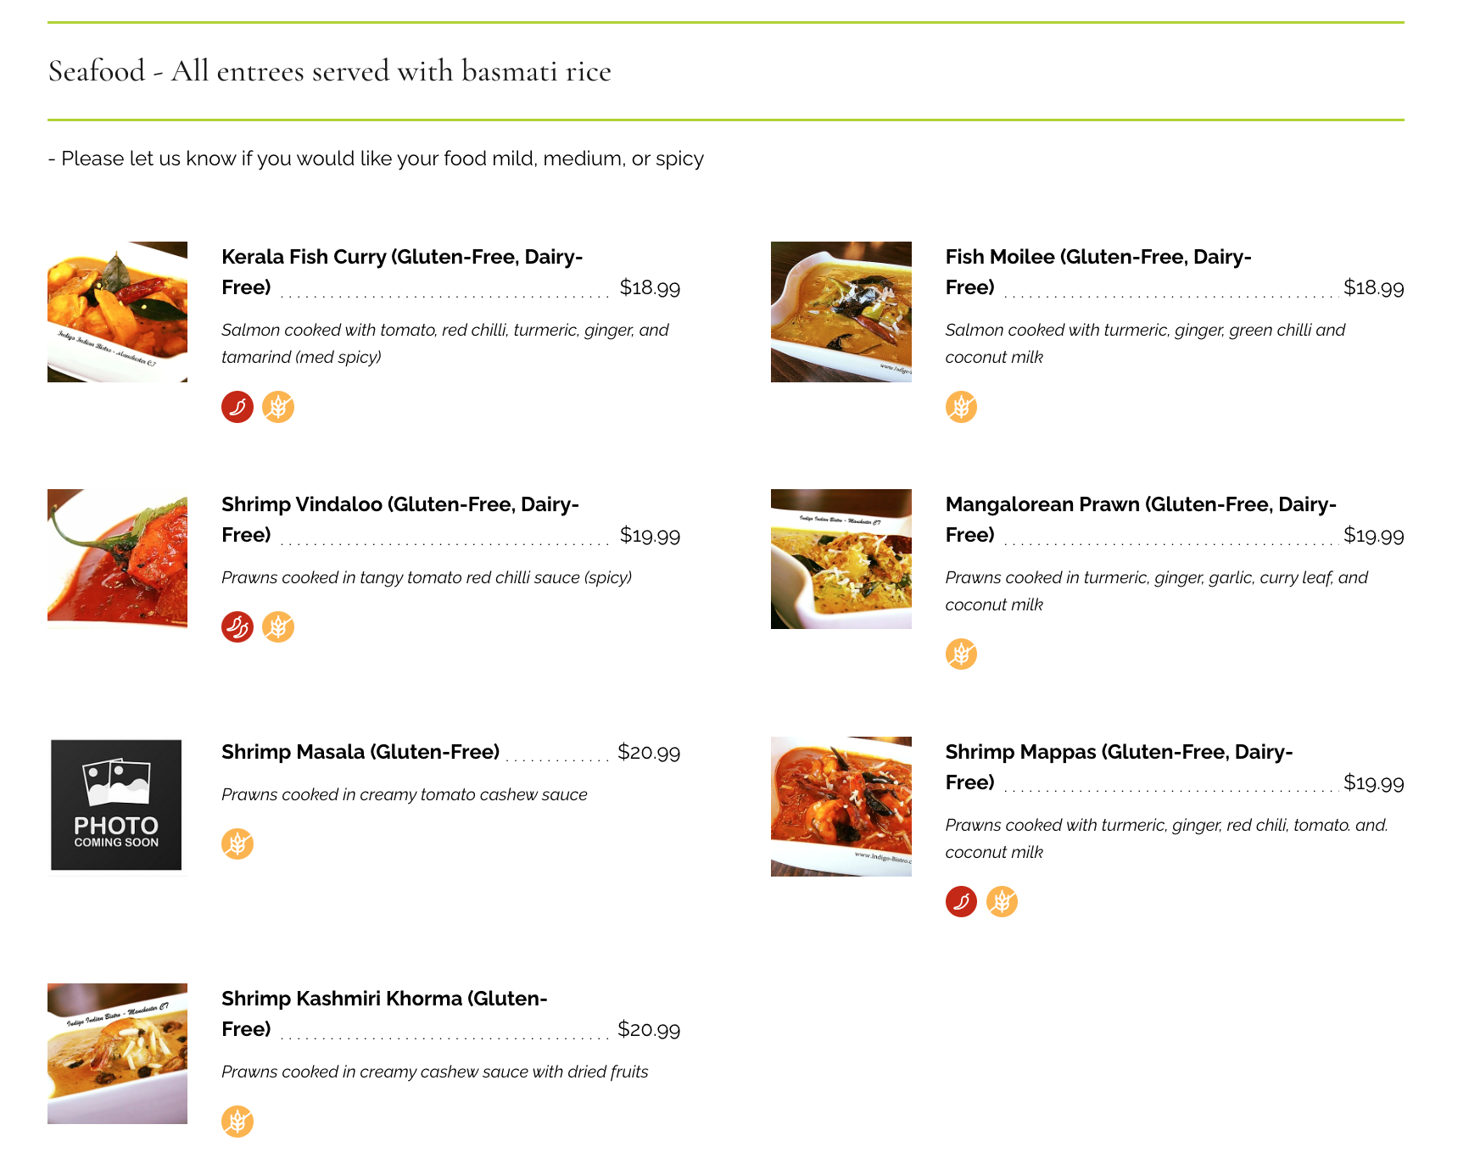Click the Photo Coming Soon placeholder
The height and width of the screenshot is (1158, 1469).
117,805
